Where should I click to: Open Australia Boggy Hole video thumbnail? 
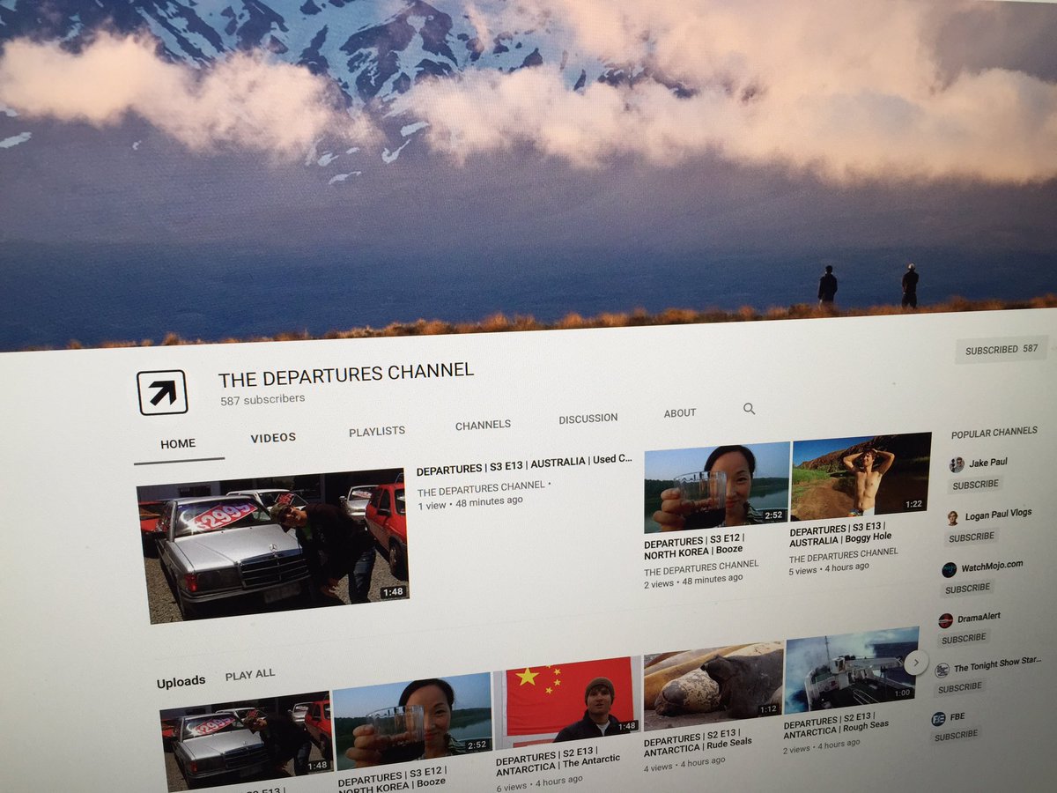861,477
